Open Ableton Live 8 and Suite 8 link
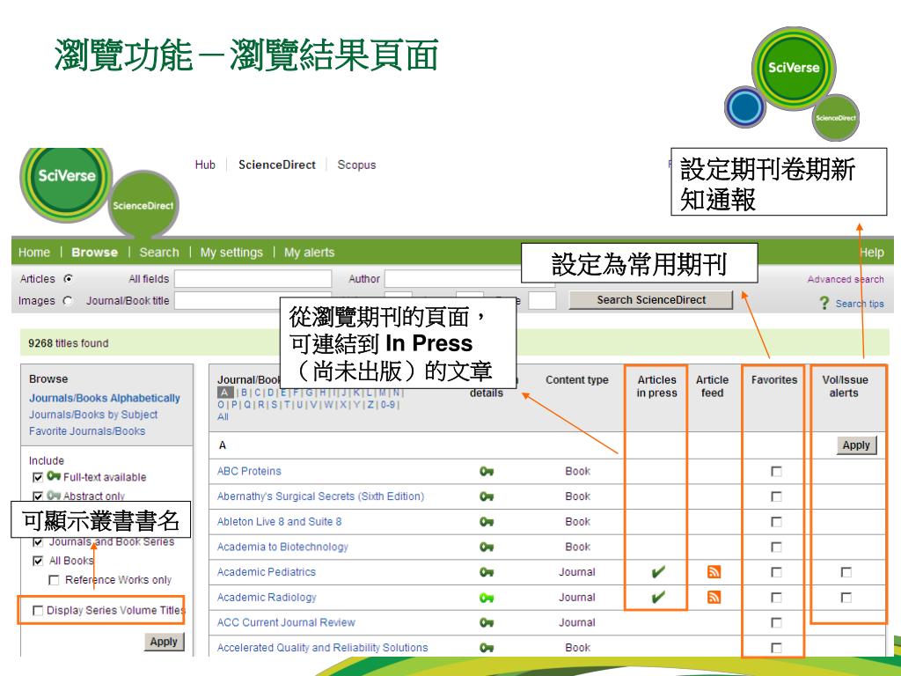This screenshot has width=901, height=676. (x=279, y=522)
